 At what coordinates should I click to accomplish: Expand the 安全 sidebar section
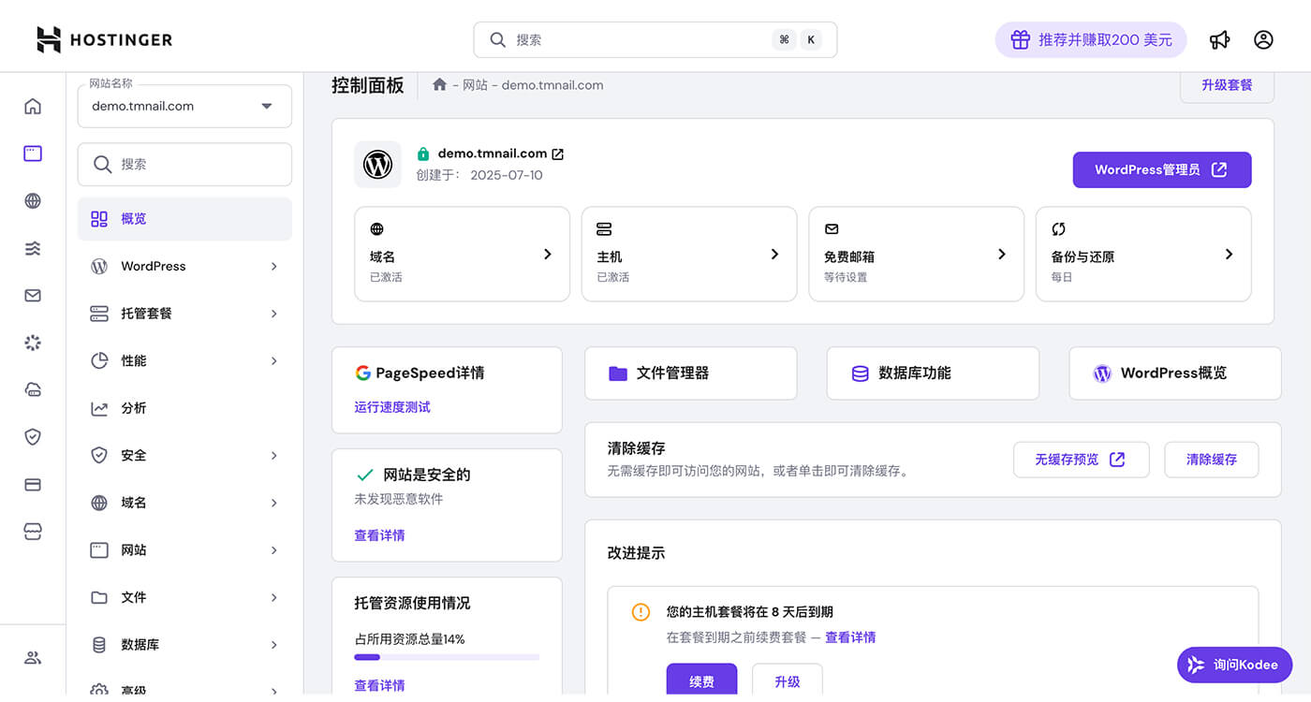[184, 455]
